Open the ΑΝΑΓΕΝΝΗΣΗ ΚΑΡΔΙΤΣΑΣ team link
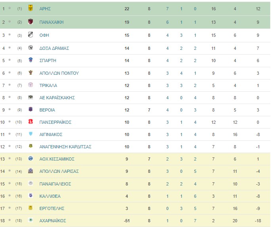The image size is (271, 227). pos(65,147)
